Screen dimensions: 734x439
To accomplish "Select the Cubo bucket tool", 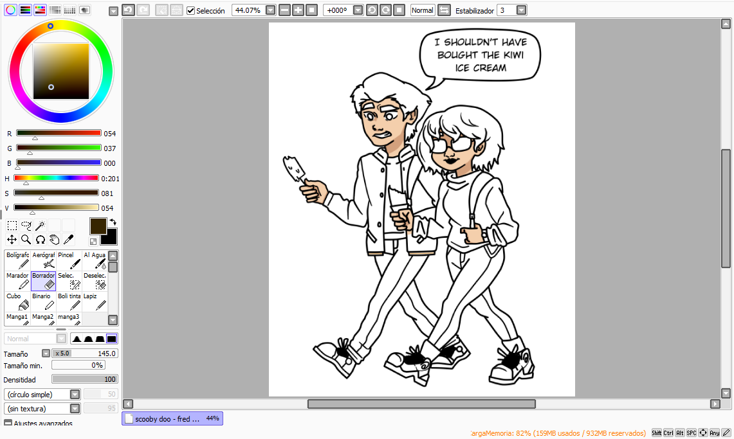I will 17,301.
